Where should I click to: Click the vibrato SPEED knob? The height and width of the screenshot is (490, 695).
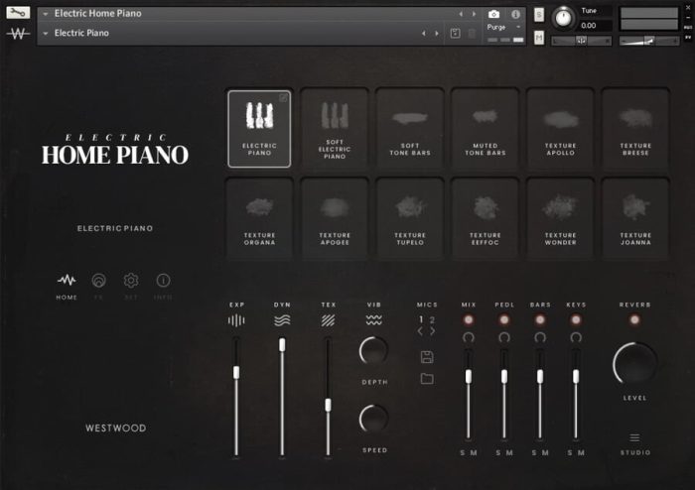click(373, 419)
